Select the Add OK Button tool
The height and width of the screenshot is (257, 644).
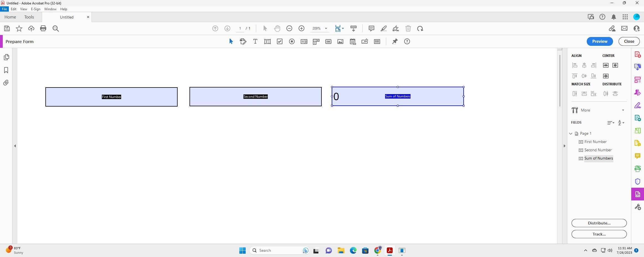[x=328, y=41]
